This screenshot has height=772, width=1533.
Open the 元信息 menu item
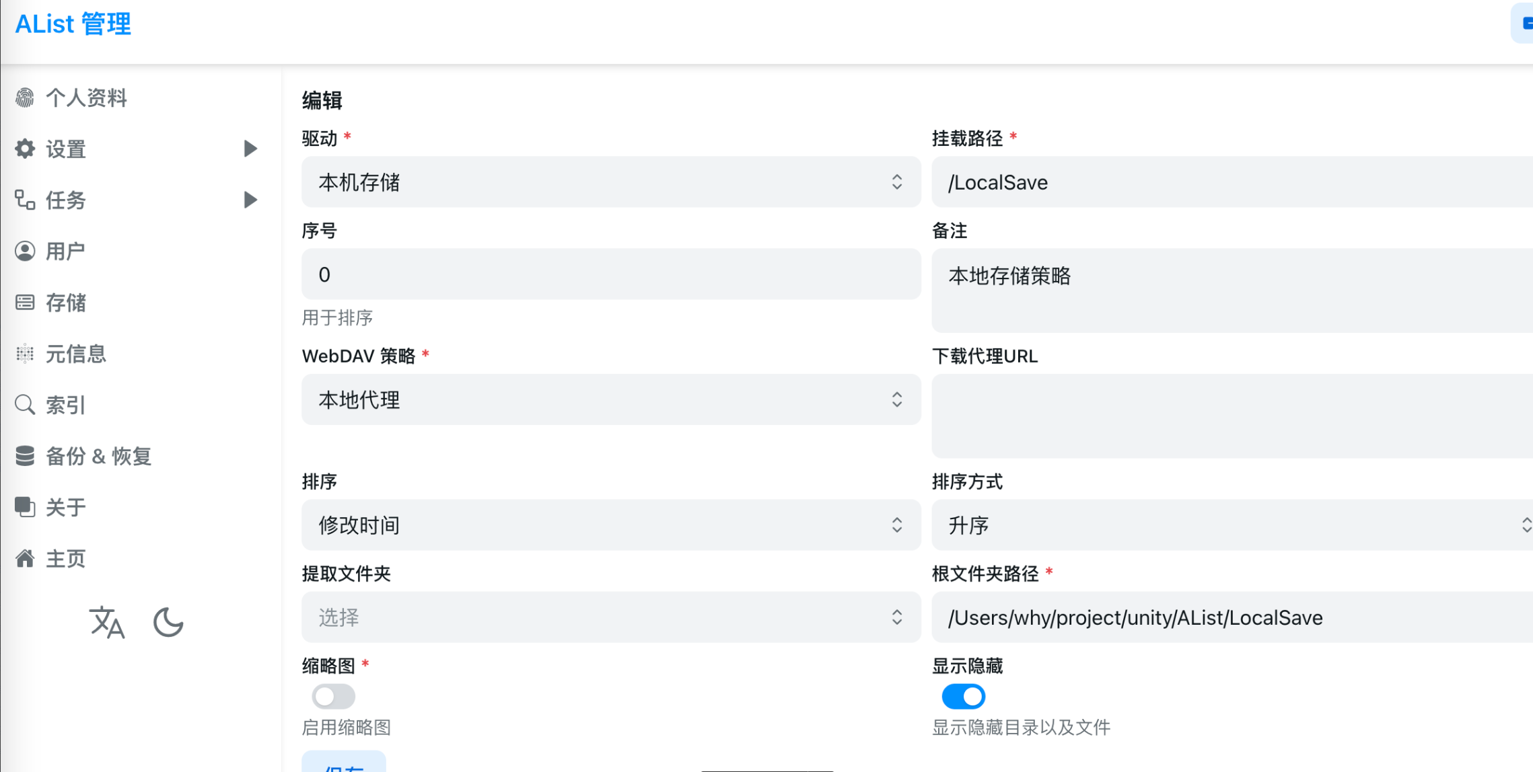[x=75, y=354]
